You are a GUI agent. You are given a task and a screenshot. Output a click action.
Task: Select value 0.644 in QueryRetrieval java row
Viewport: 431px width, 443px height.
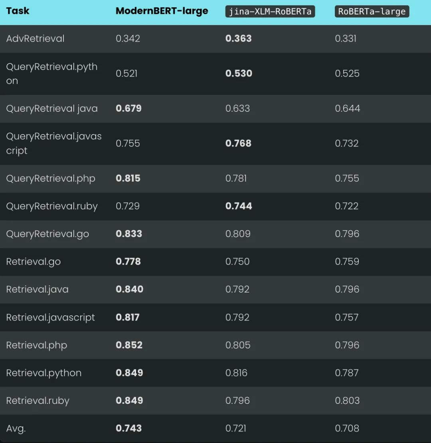coord(348,109)
